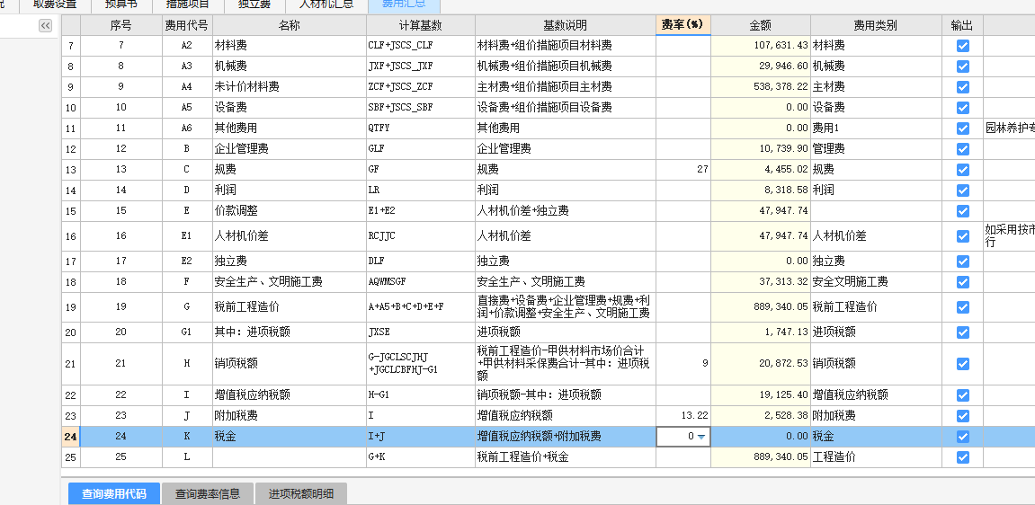This screenshot has height=505, width=1035.
Task: Toggle output checkbox for 销项税额 row
Action: (962, 364)
